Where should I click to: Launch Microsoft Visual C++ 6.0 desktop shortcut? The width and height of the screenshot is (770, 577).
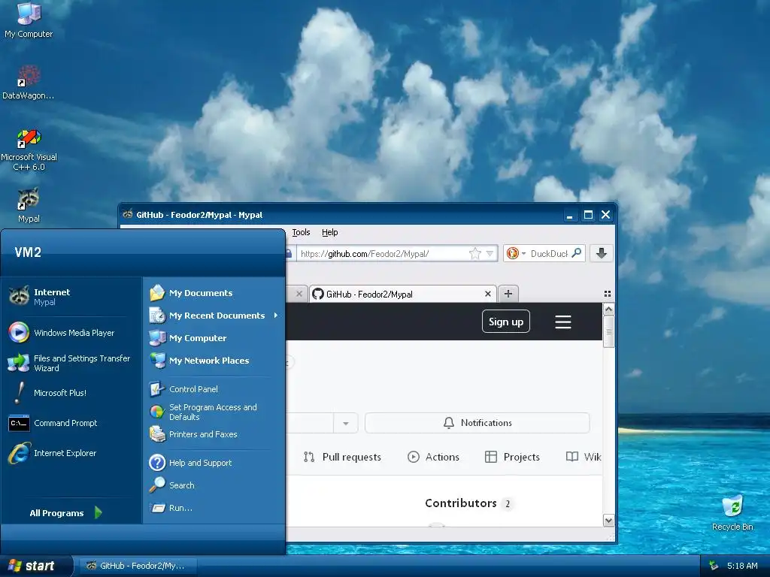(x=29, y=150)
